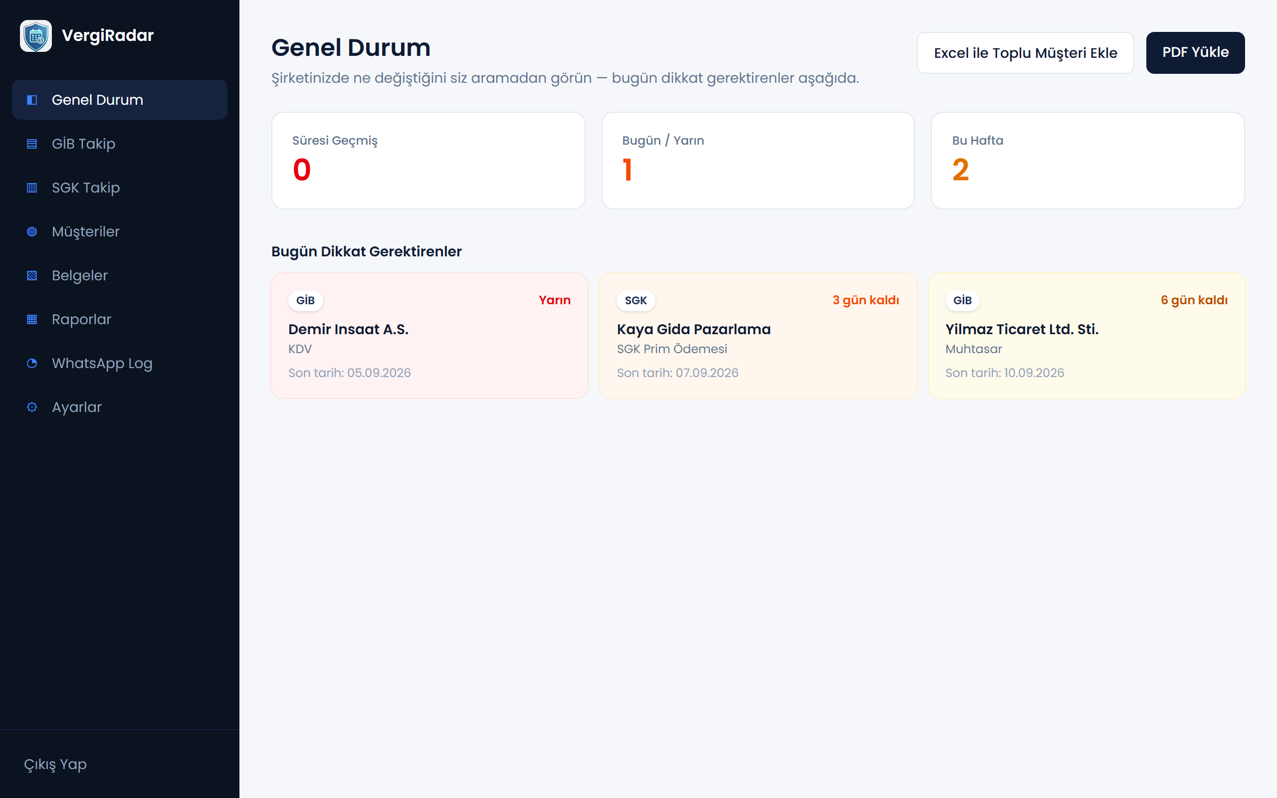Click the WhatsApp Log pie icon

click(x=31, y=363)
